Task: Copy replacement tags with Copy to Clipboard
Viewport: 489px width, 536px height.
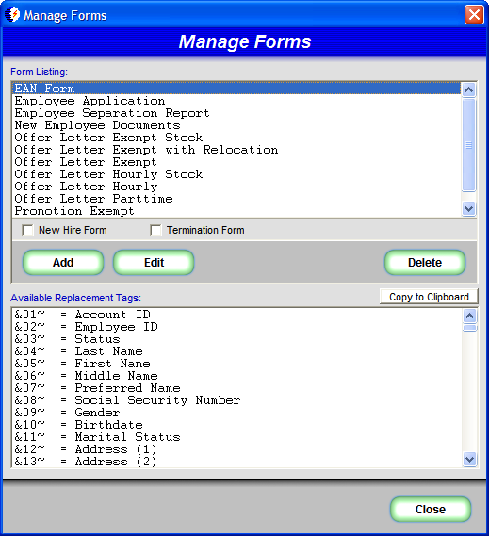Action: pyautogui.click(x=429, y=297)
